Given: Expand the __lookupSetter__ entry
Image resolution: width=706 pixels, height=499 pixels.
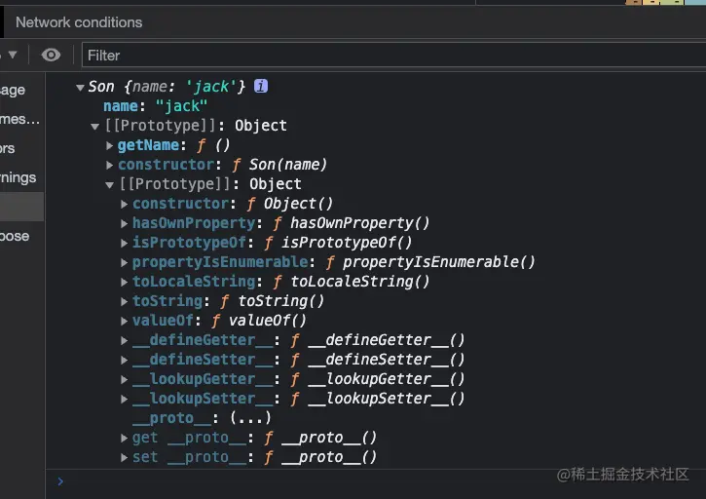Looking at the screenshot, I should coord(125,399).
